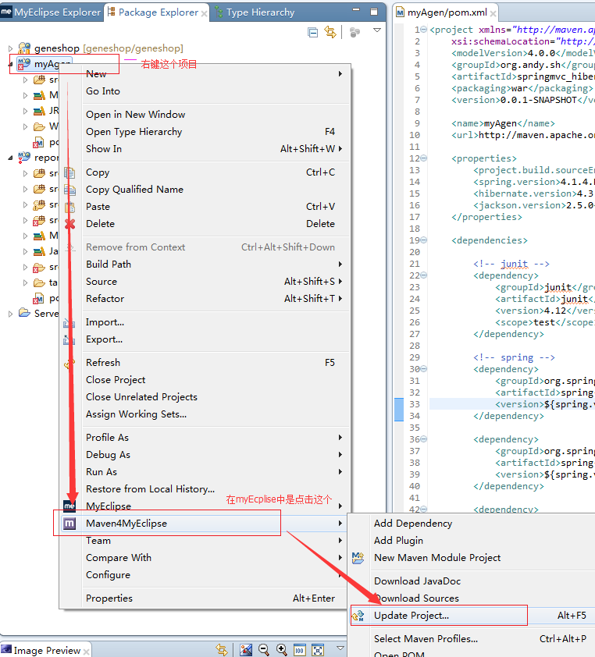The height and width of the screenshot is (657, 595).
Task: Close the myAgen/pom.xml editor tab
Action: click(x=493, y=13)
